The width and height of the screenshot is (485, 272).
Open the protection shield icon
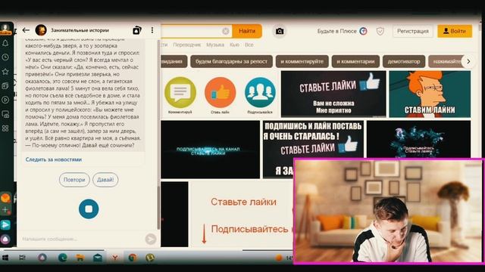coord(380,31)
